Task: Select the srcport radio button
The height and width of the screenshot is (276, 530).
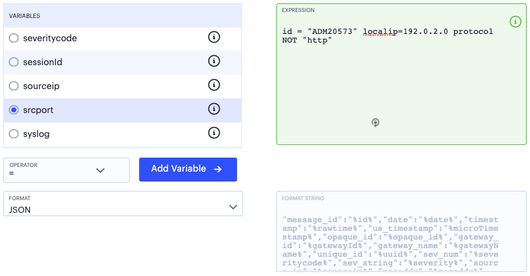Action: [x=14, y=110]
